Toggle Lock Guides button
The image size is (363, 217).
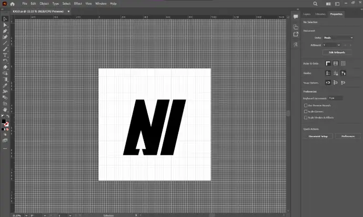tap(336, 73)
